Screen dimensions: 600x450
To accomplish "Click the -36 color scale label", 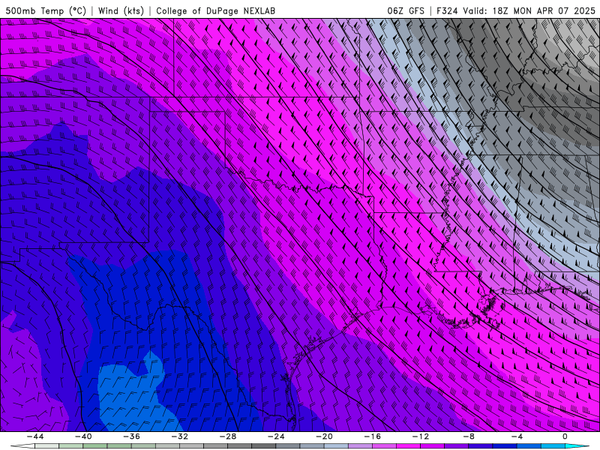I will 132,436.
